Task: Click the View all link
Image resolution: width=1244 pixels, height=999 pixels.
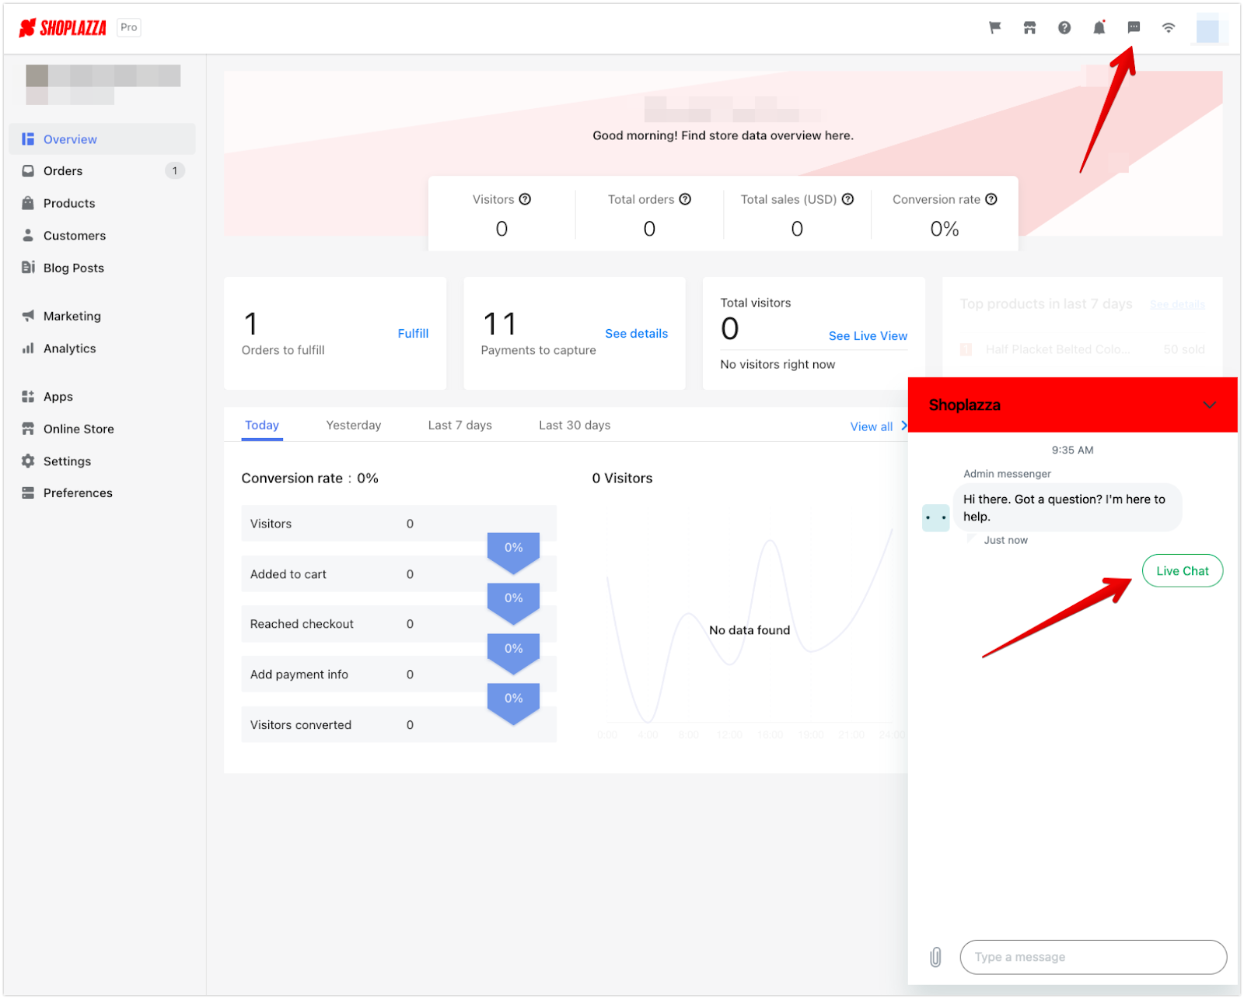Action: pyautogui.click(x=878, y=426)
